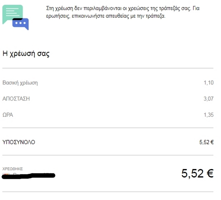Click the 'Βασική χρέωση' label
This screenshot has height=200, width=221.
[x=20, y=83]
